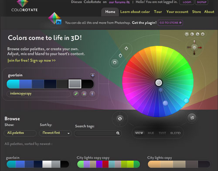Click the LOGIN button
The image size is (218, 171).
[187, 2]
